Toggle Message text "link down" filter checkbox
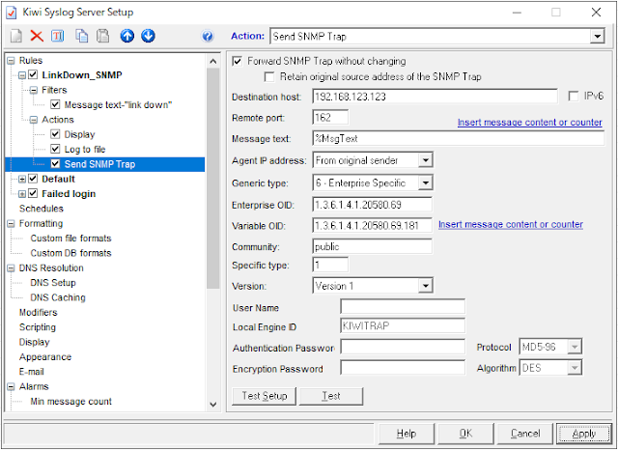This screenshot has height=450, width=618. pyautogui.click(x=55, y=104)
